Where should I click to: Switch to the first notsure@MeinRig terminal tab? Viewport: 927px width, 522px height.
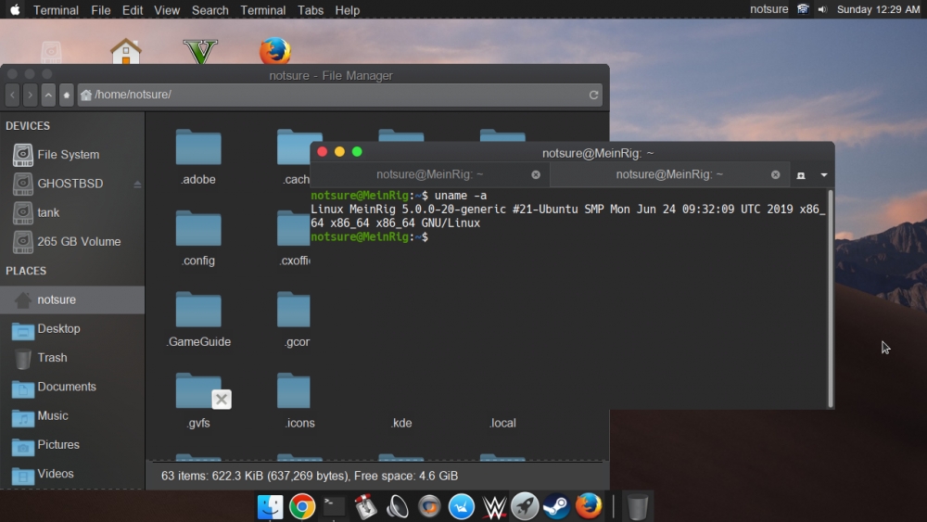[x=430, y=174]
